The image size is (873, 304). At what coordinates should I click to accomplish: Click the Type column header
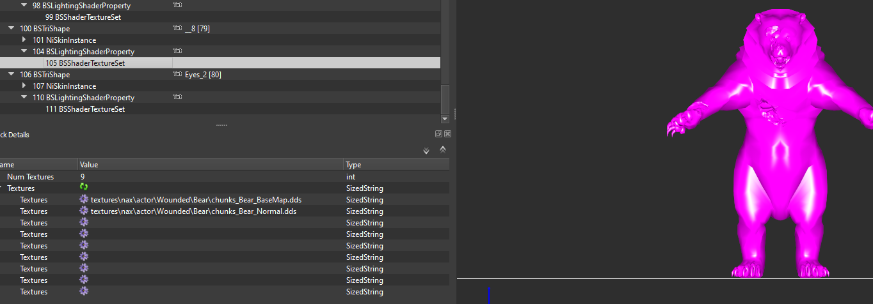coord(396,165)
